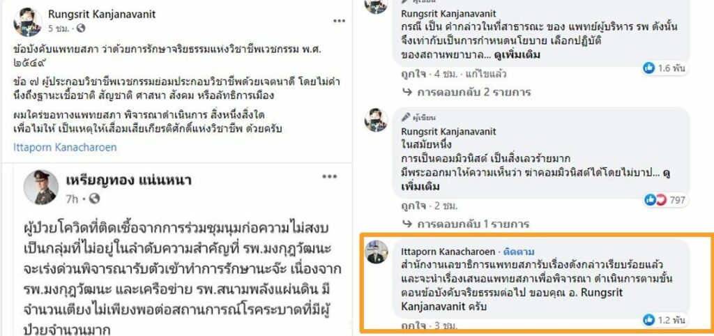View reactions on the 1.6 พัน like counter
Image resolution: width=714 pixels, height=336 pixels.
(x=664, y=68)
